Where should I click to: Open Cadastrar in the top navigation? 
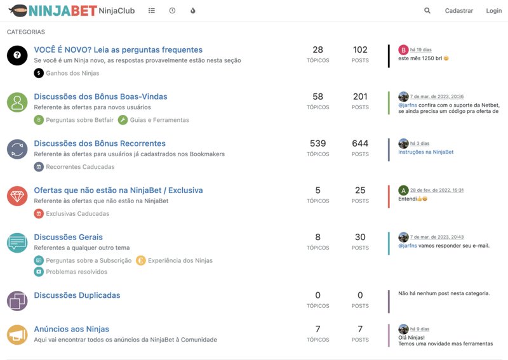(458, 11)
